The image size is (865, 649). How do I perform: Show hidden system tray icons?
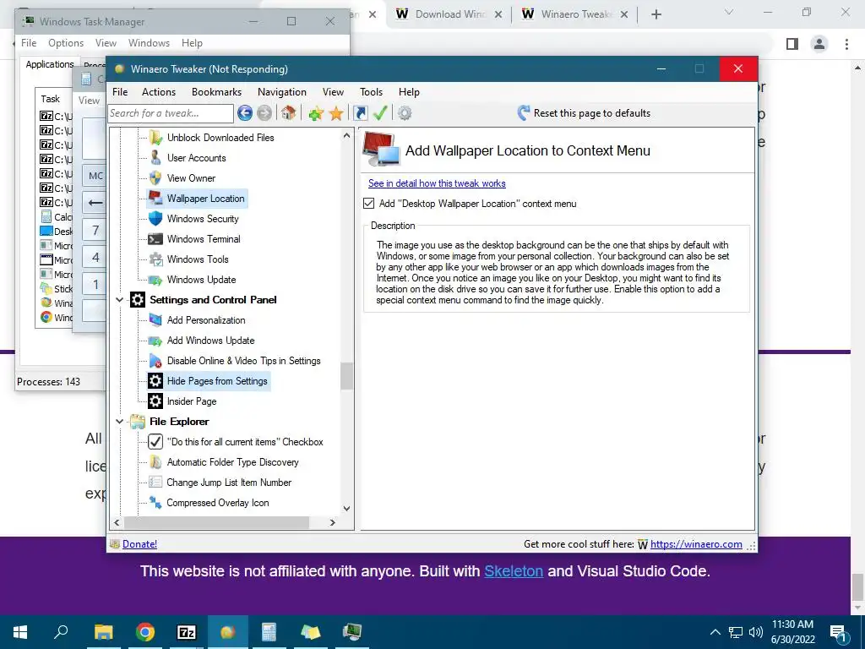[715, 632]
